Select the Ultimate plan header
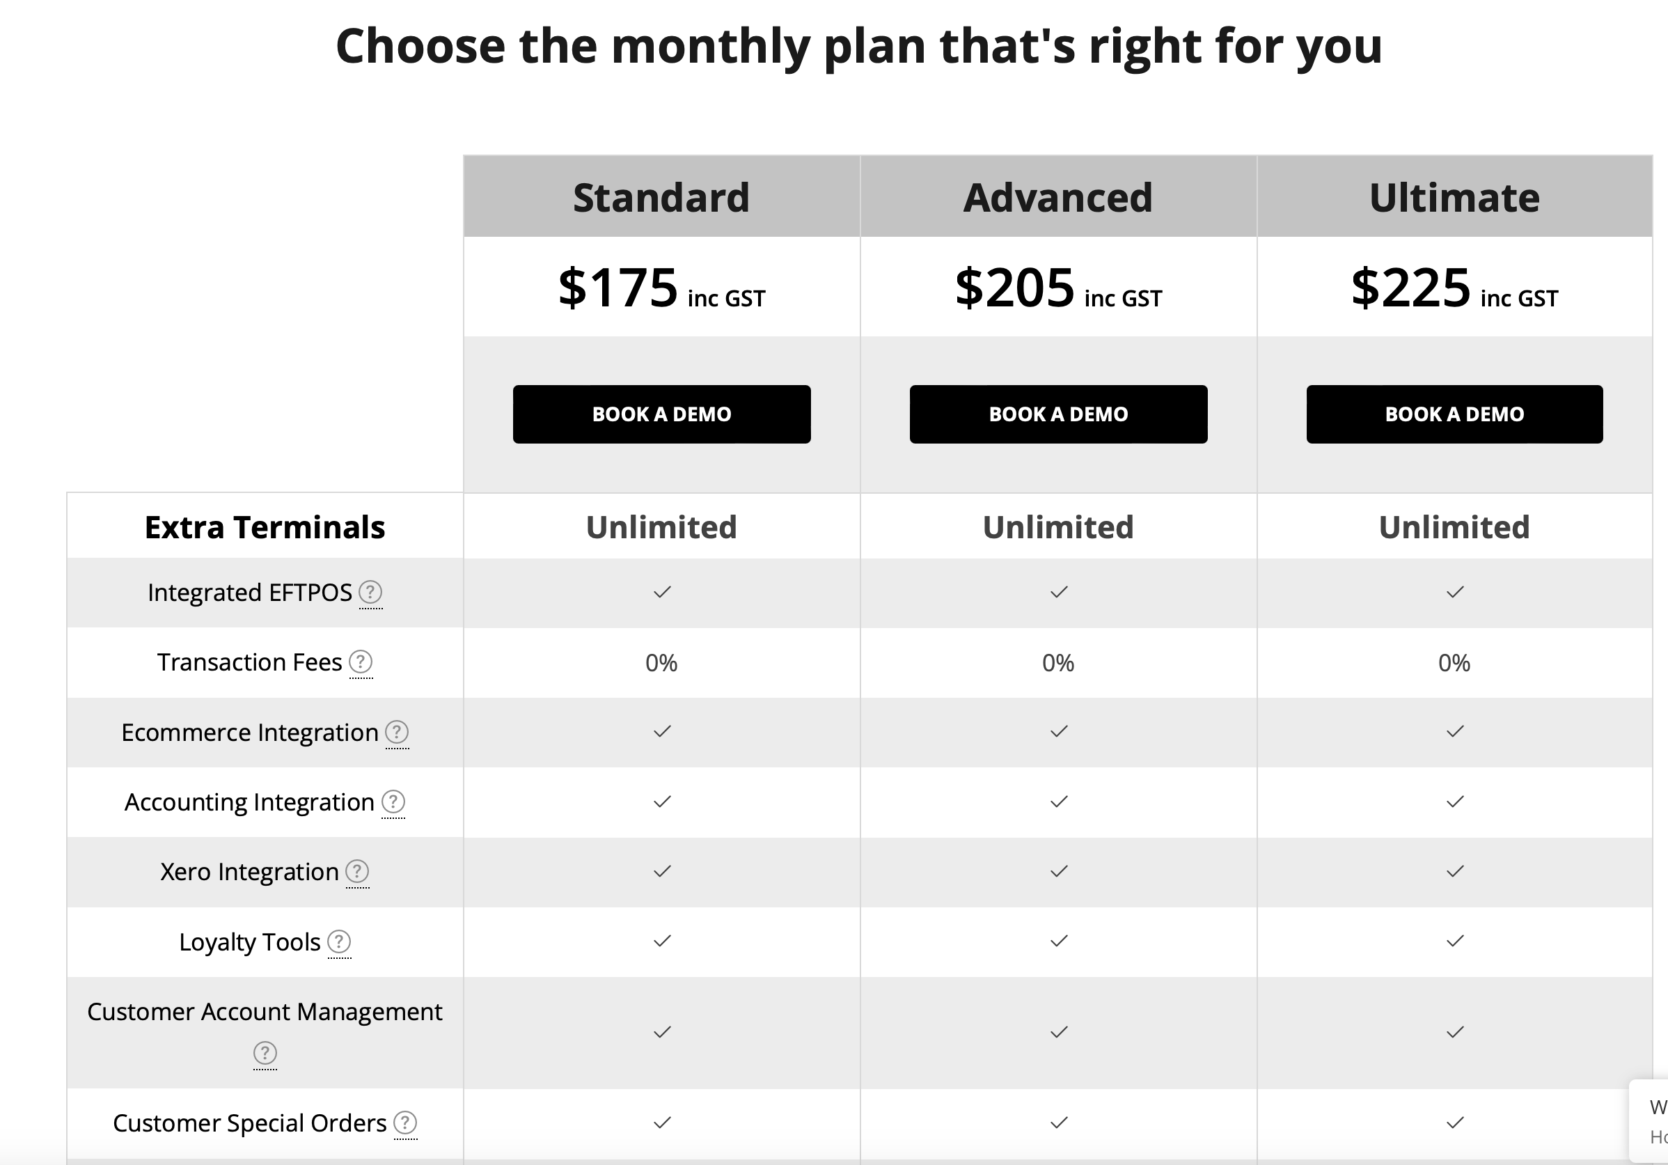Screen dimensions: 1668x1165 coord(1454,198)
